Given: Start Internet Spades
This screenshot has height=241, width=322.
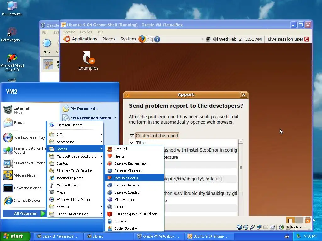Looking at the screenshot, I should 135,192.
